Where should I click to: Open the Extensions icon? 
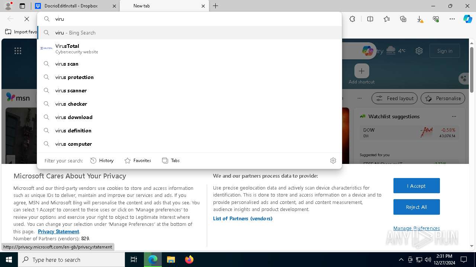pos(352,19)
